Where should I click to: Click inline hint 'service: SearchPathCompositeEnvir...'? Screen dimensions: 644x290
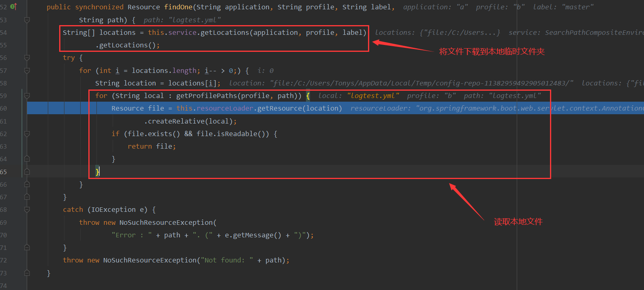point(576,32)
